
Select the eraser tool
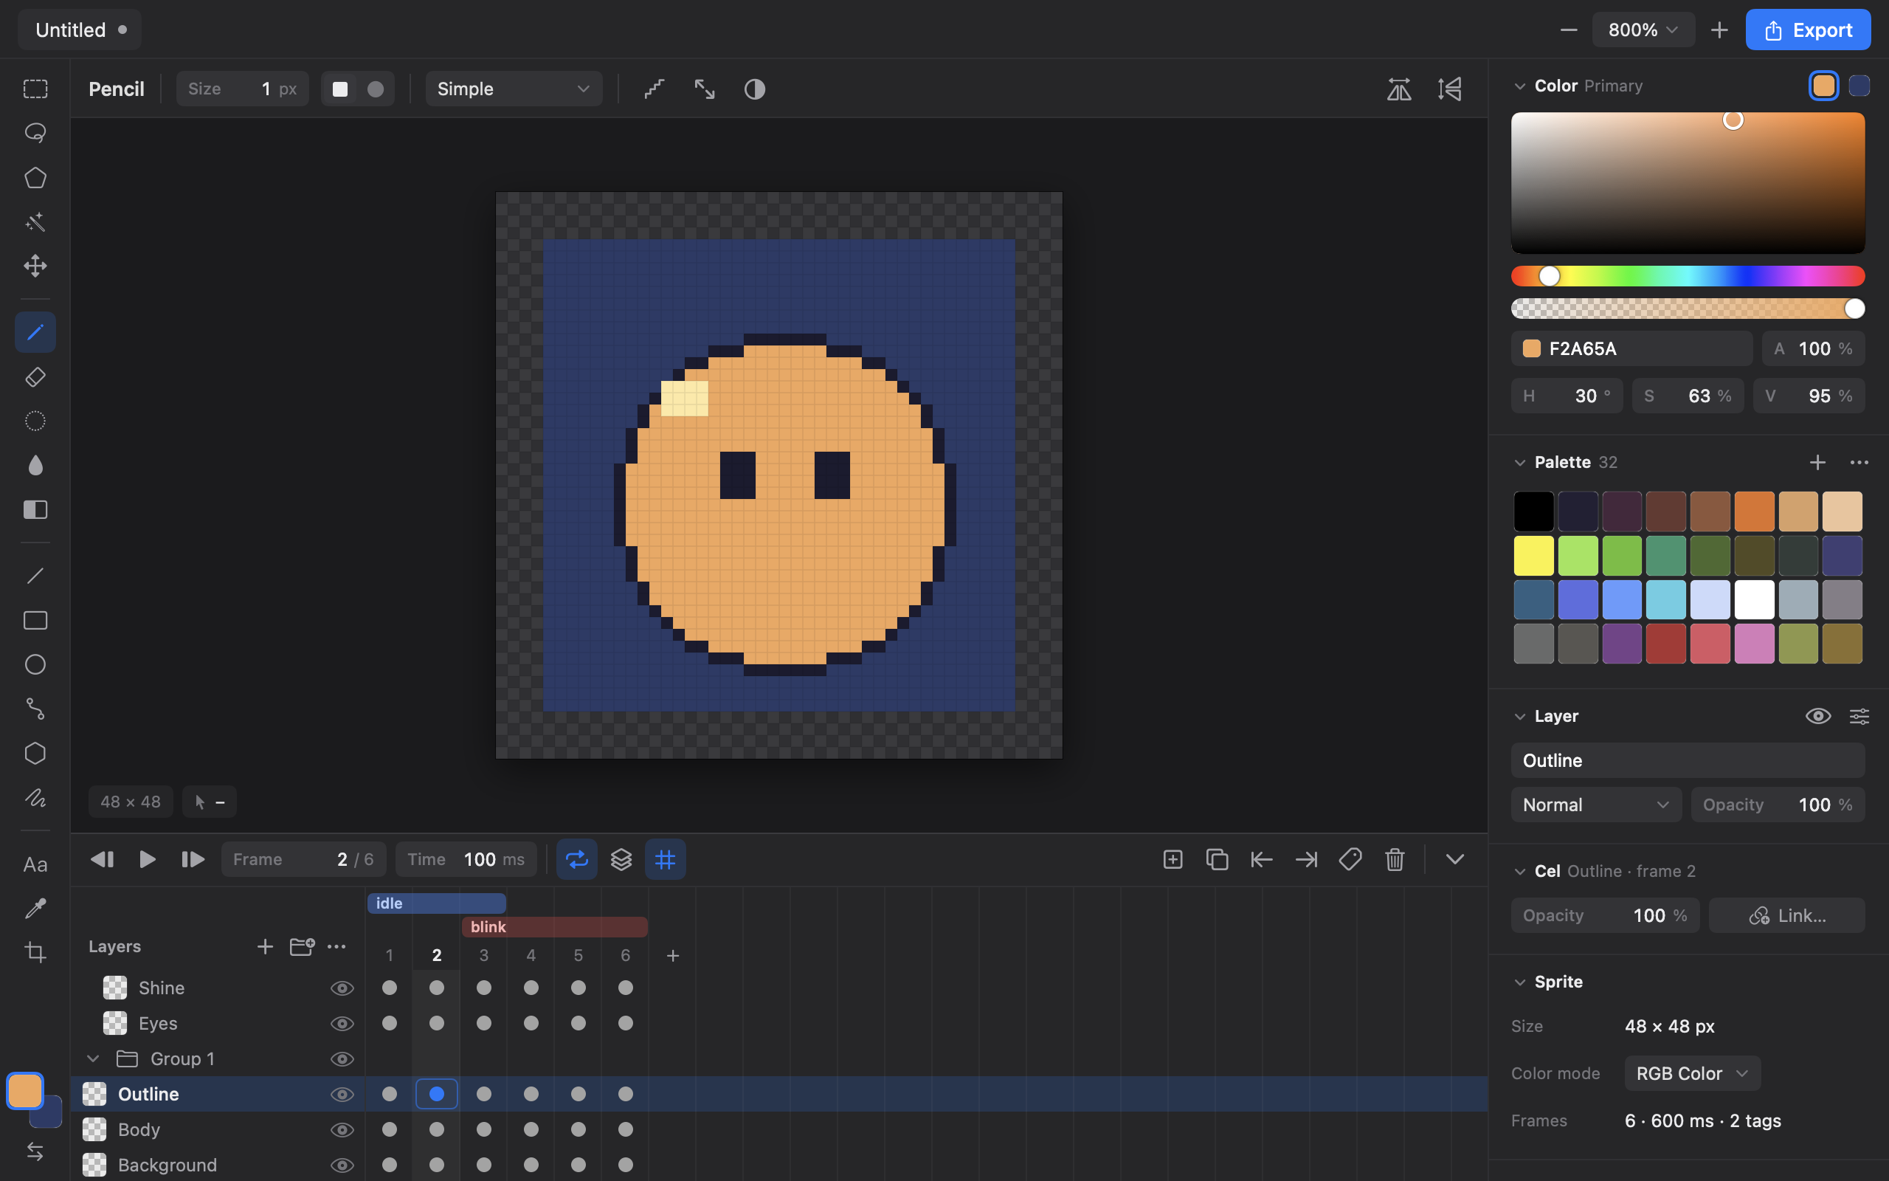pyautogui.click(x=35, y=377)
